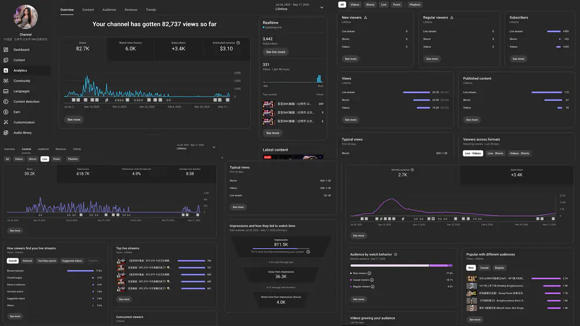Click See more in Published content card
The height and width of the screenshot is (326, 580).
point(472,120)
